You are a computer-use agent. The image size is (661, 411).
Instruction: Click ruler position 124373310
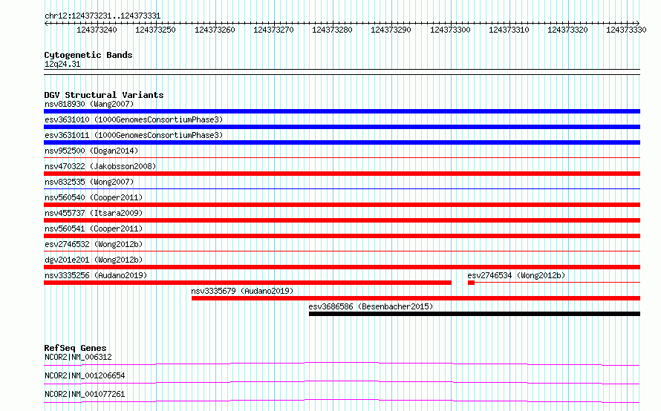click(509, 30)
